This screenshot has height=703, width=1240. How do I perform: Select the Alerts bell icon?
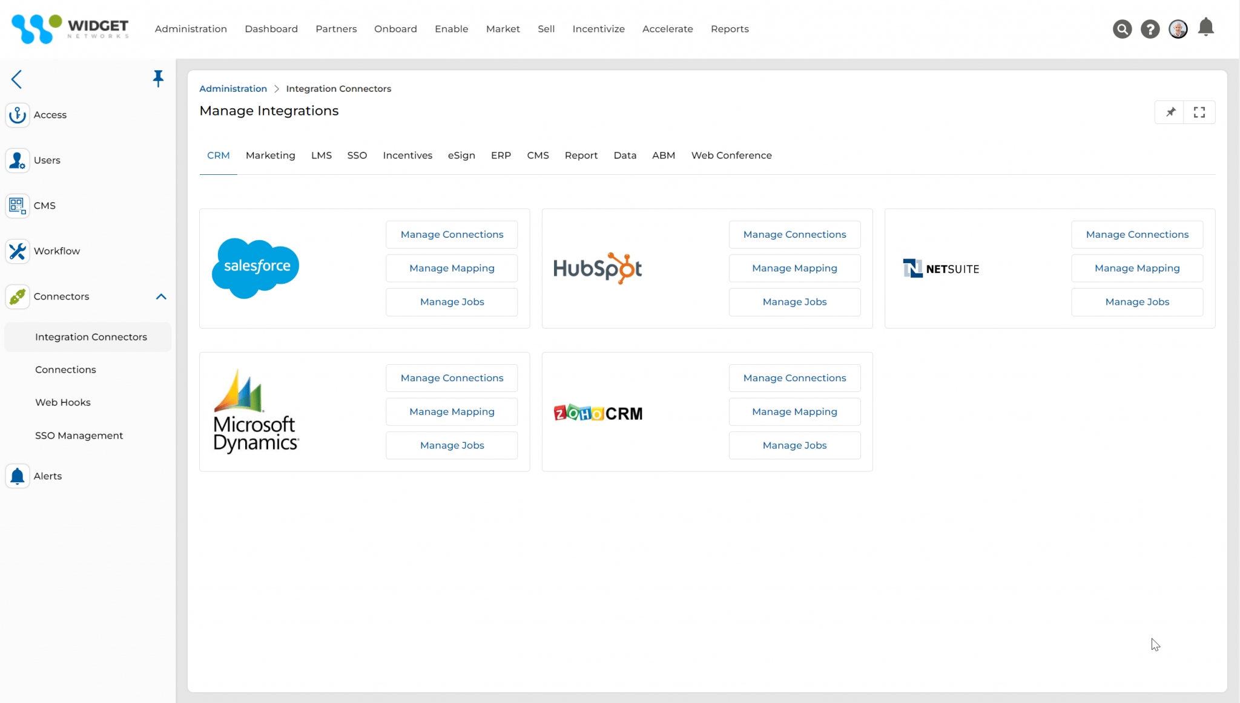tap(17, 476)
